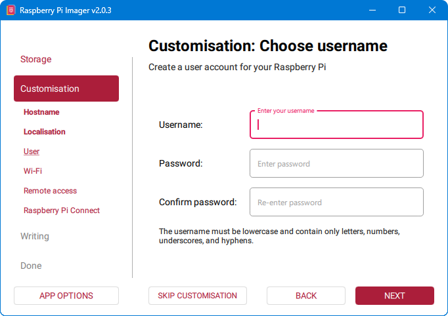Maximize the Raspberry Pi Imager window
The height and width of the screenshot is (316, 448).
pos(402,10)
